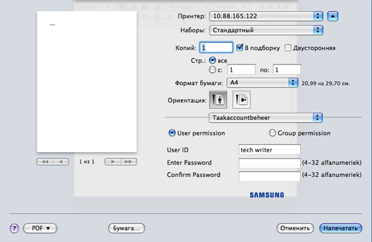Click the Бумага... button

[x=126, y=228]
